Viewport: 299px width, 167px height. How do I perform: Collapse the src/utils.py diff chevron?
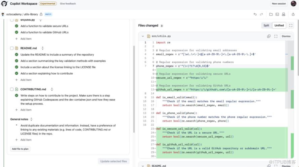(x=143, y=36)
